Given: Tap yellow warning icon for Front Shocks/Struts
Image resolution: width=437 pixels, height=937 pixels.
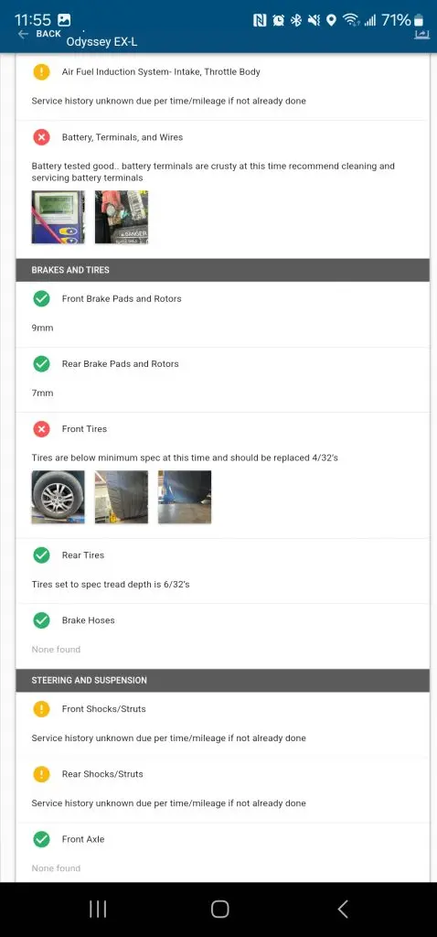Looking at the screenshot, I should pyautogui.click(x=41, y=709).
